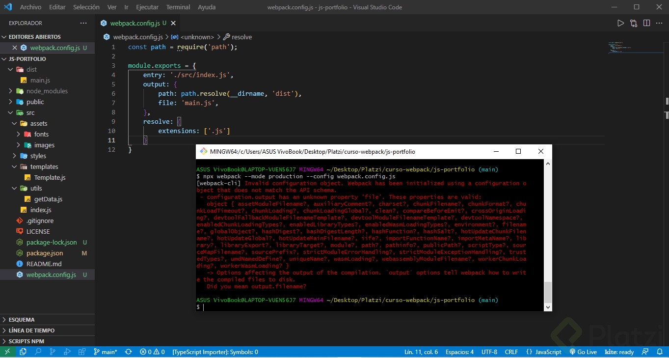Open the Explorer icon in status bar

pos(23,352)
